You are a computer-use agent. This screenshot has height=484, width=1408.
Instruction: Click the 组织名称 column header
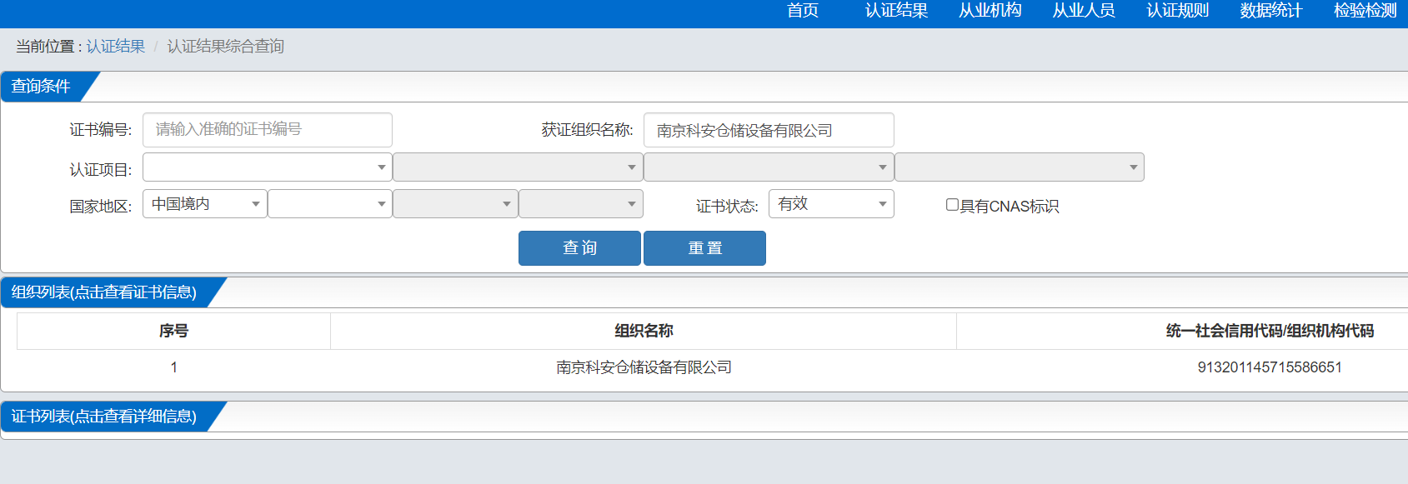[644, 331]
